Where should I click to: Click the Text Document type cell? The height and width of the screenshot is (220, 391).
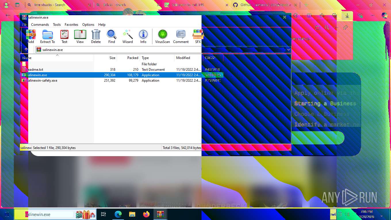pos(153,70)
